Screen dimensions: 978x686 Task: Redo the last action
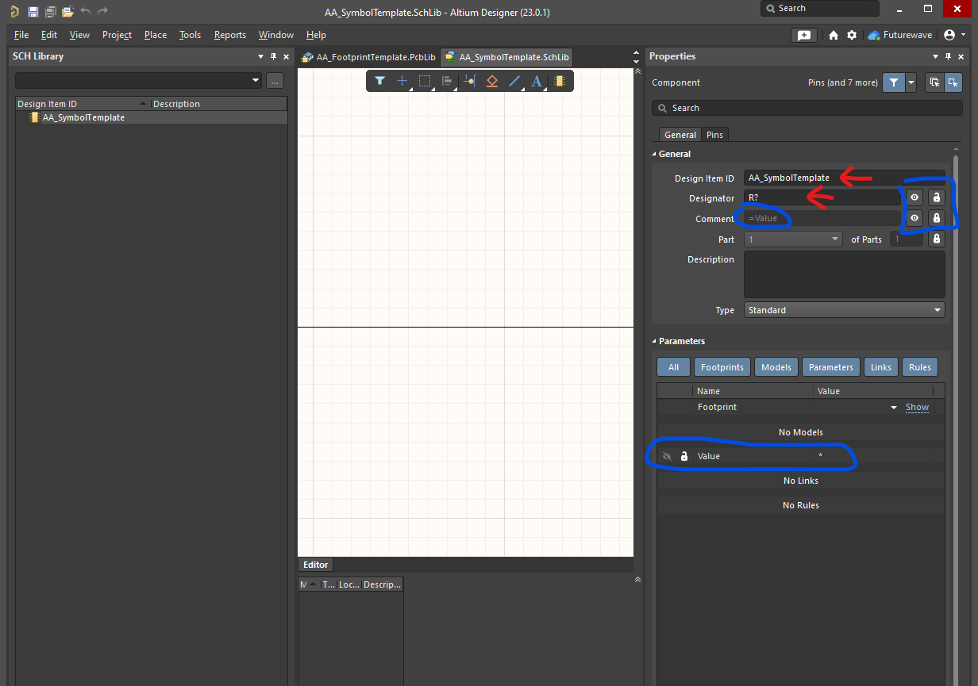(x=103, y=12)
